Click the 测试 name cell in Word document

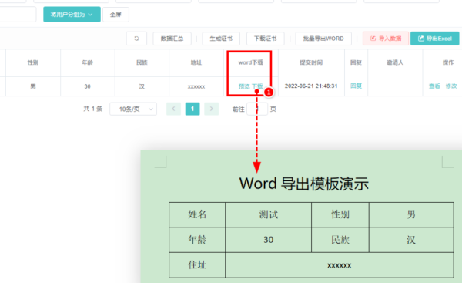pyautogui.click(x=269, y=214)
